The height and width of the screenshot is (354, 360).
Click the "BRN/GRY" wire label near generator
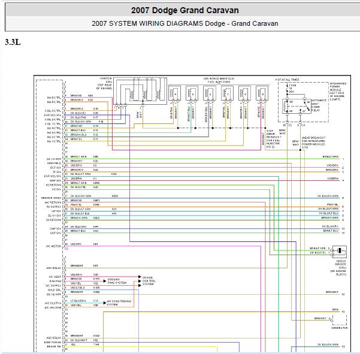tap(320, 319)
